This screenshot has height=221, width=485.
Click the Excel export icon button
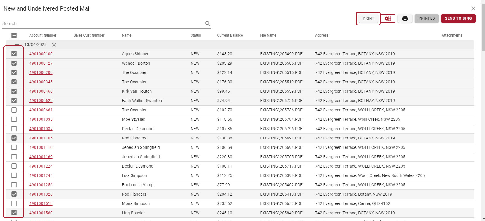click(x=388, y=18)
